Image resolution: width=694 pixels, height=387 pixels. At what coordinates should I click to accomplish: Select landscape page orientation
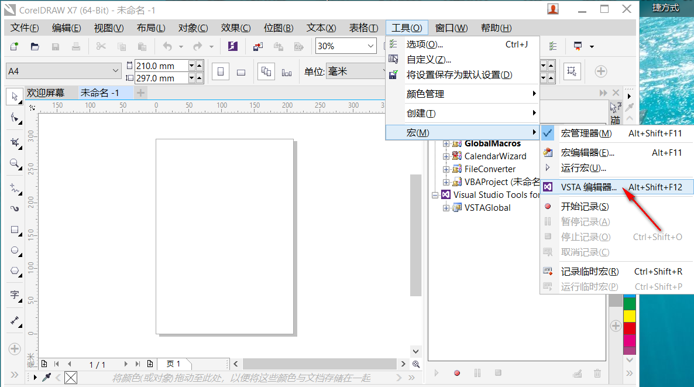tap(241, 71)
